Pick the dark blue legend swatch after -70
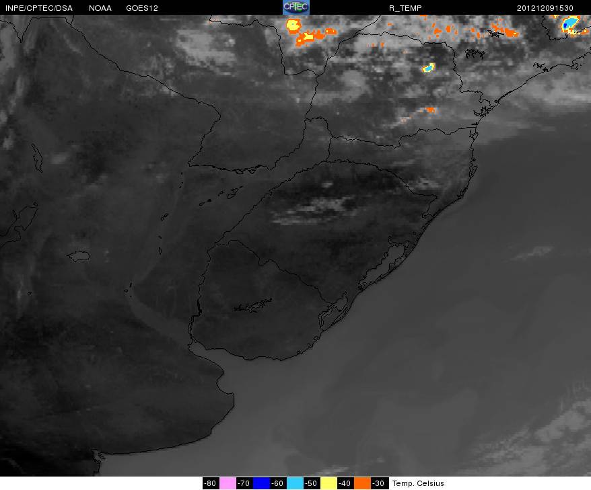 click(x=261, y=483)
